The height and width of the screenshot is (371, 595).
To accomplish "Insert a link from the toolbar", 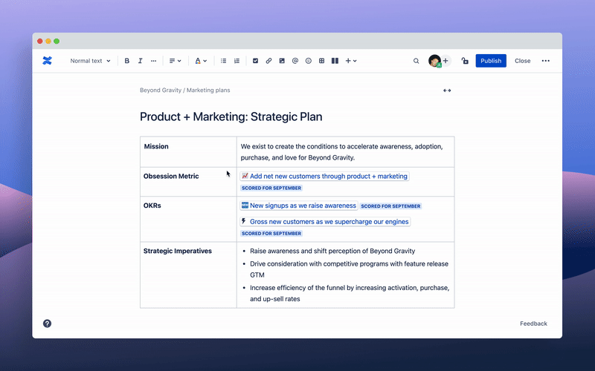I will point(268,61).
